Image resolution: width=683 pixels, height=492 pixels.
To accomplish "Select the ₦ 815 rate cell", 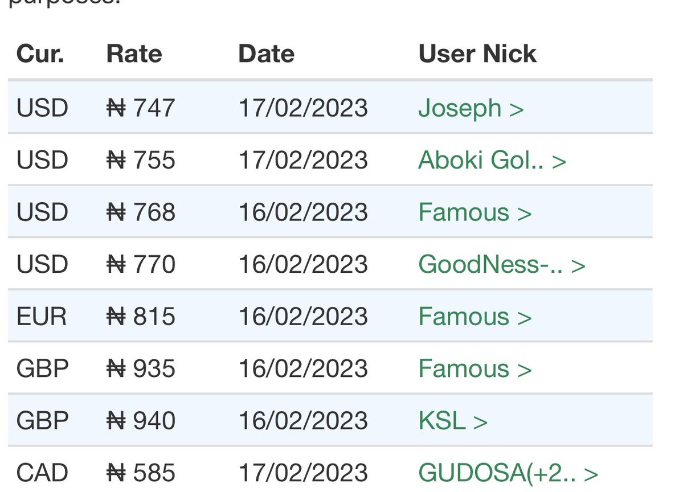I will [x=141, y=317].
